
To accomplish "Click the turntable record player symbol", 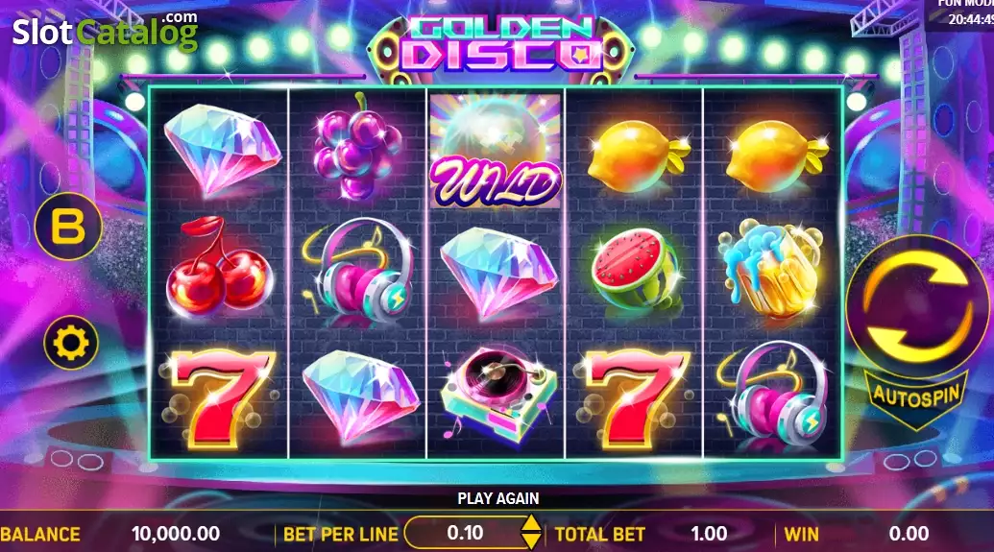I will coord(497,393).
